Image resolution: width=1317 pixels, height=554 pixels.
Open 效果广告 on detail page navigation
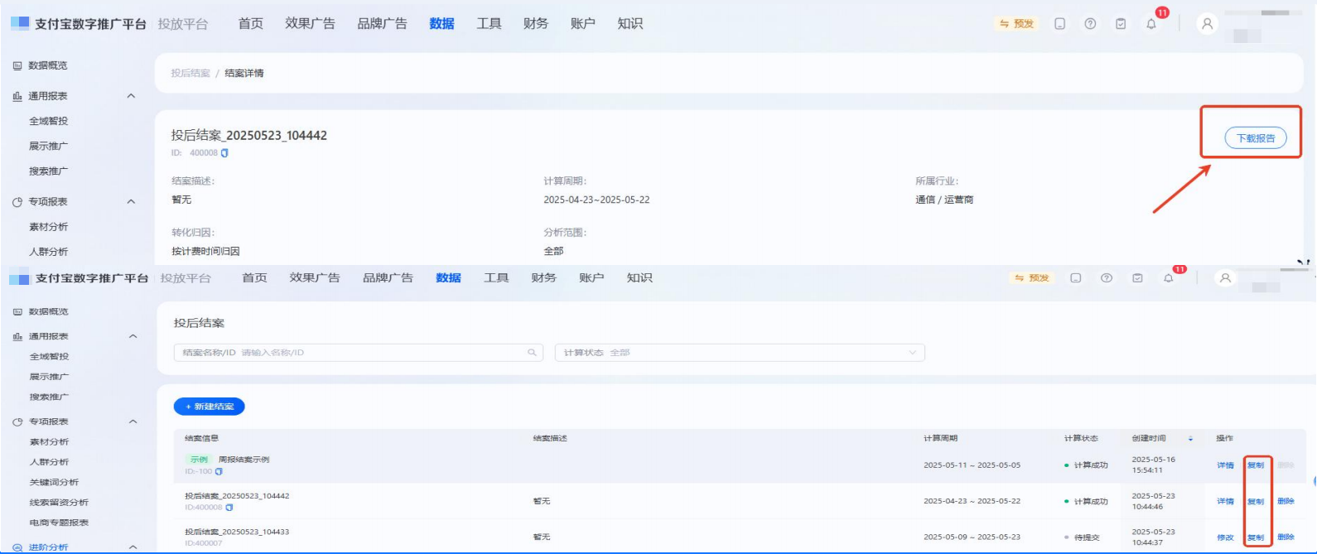tap(310, 23)
